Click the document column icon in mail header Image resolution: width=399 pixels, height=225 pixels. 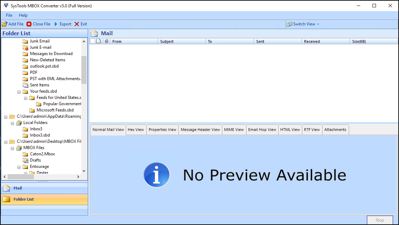pos(98,41)
